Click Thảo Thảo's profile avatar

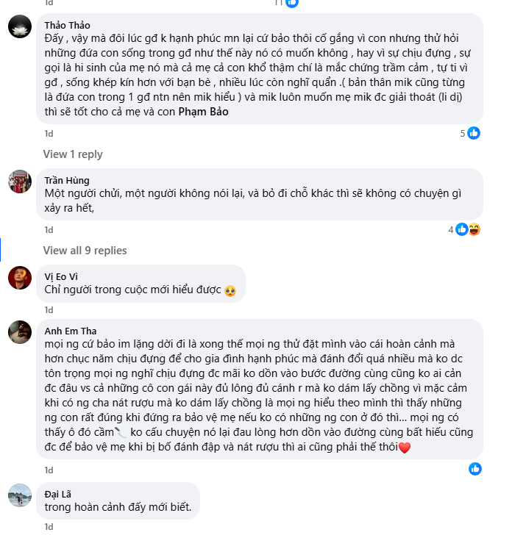[x=19, y=26]
